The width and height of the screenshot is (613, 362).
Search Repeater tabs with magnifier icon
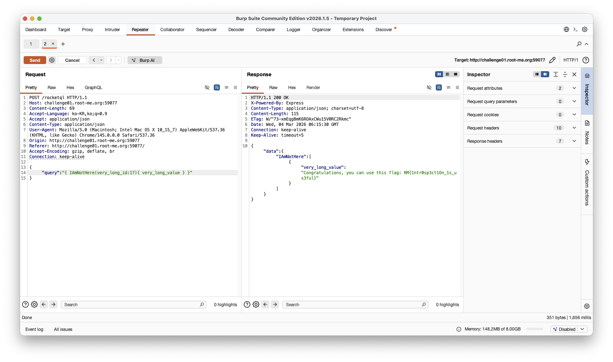coord(579,44)
